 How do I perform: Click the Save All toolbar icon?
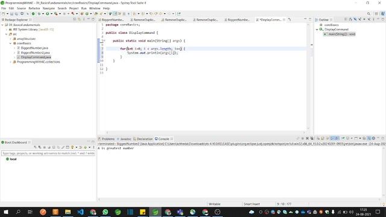16,14
